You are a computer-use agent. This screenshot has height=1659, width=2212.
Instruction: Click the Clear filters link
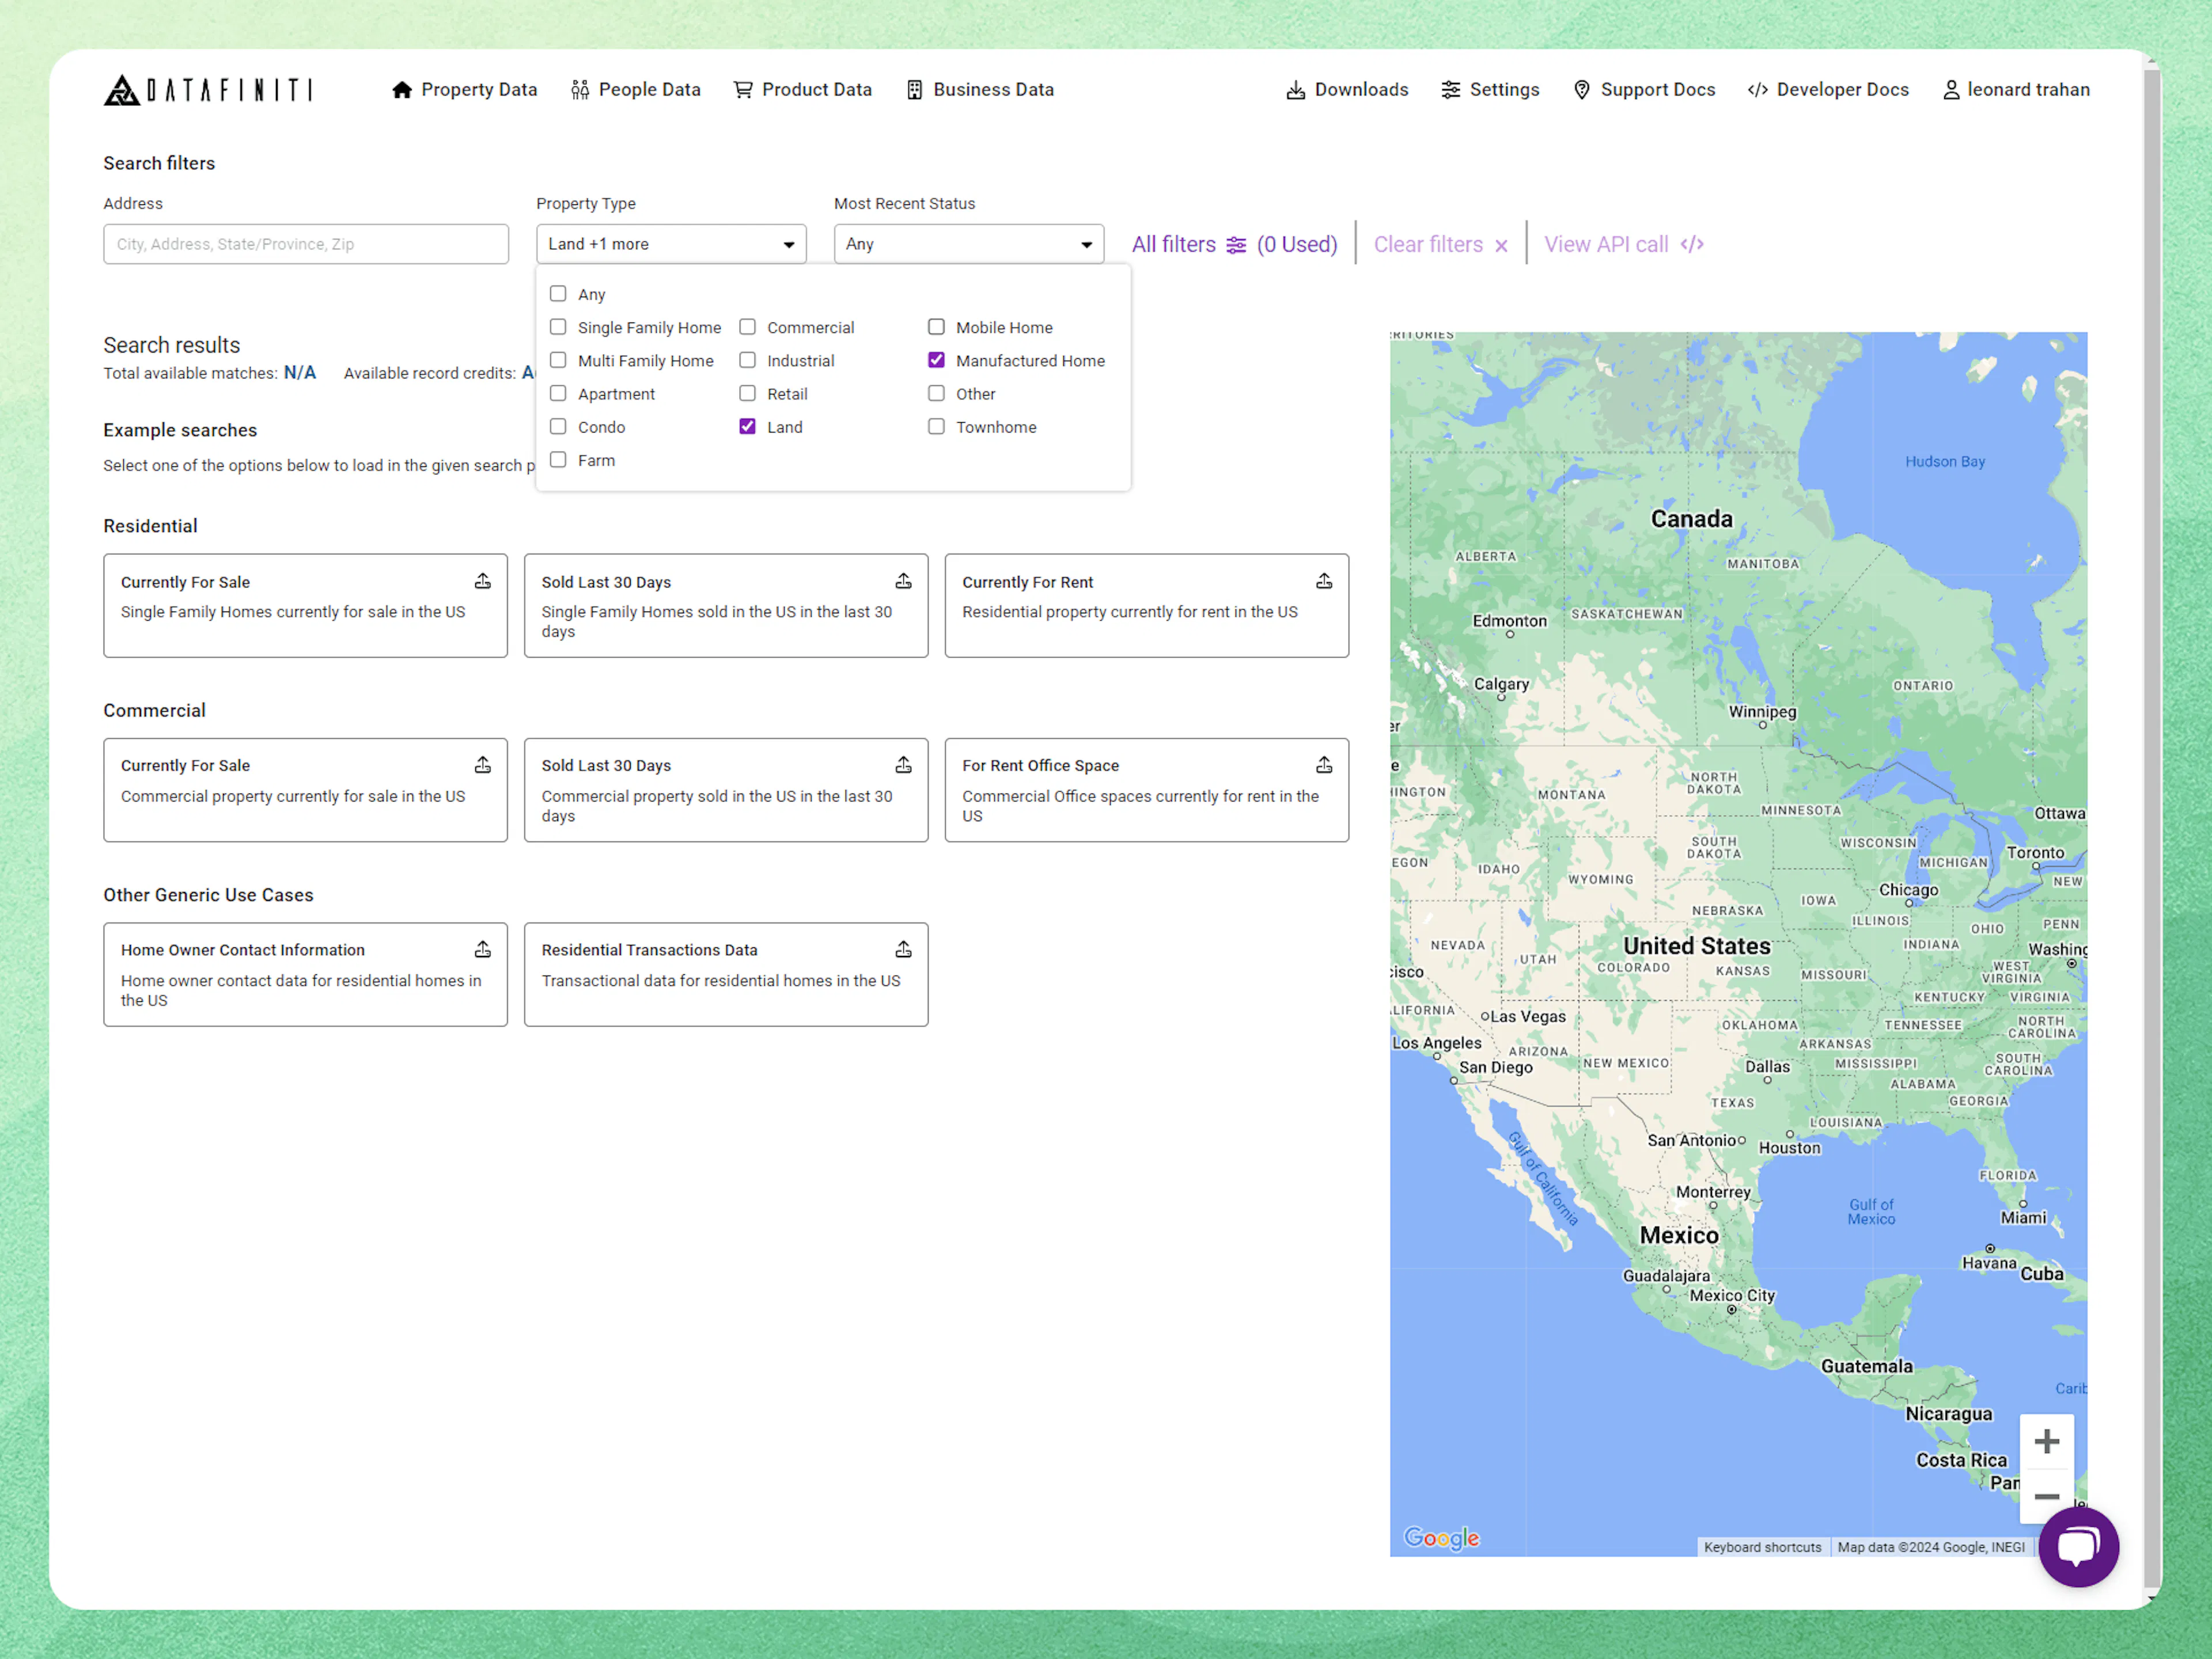1428,243
